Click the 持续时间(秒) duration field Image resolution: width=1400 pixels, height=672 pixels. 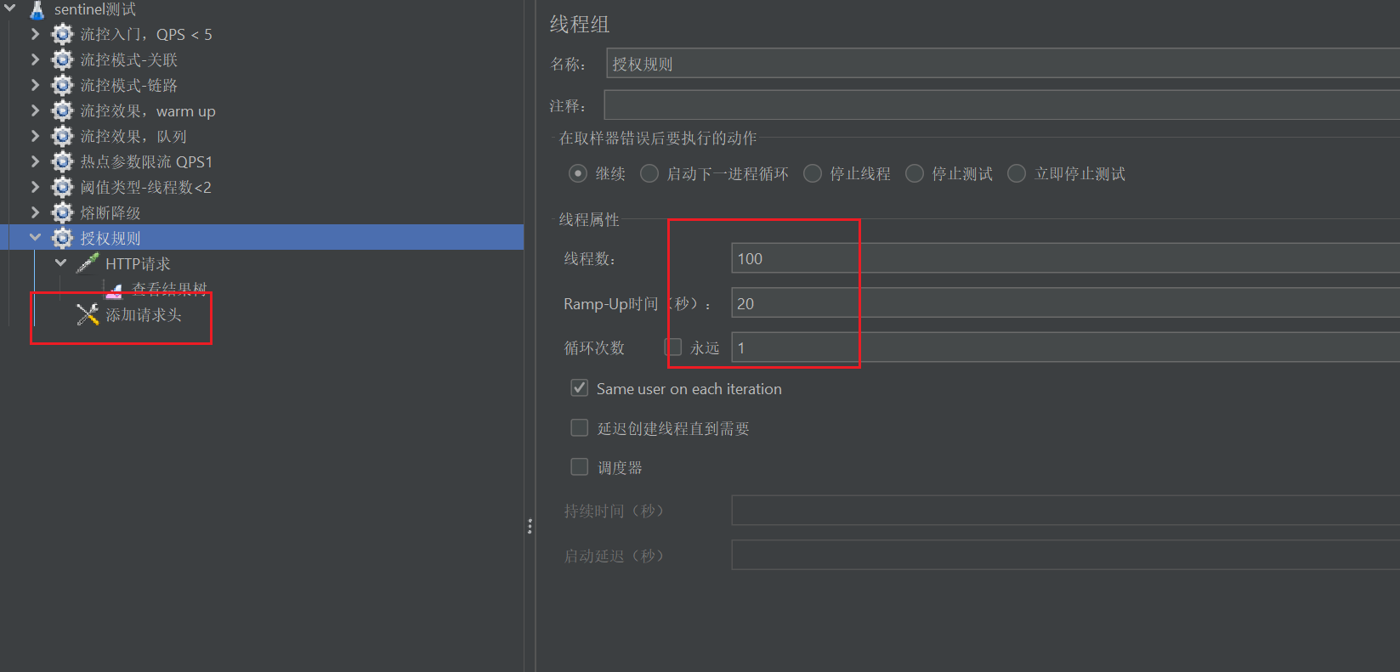point(1066,511)
